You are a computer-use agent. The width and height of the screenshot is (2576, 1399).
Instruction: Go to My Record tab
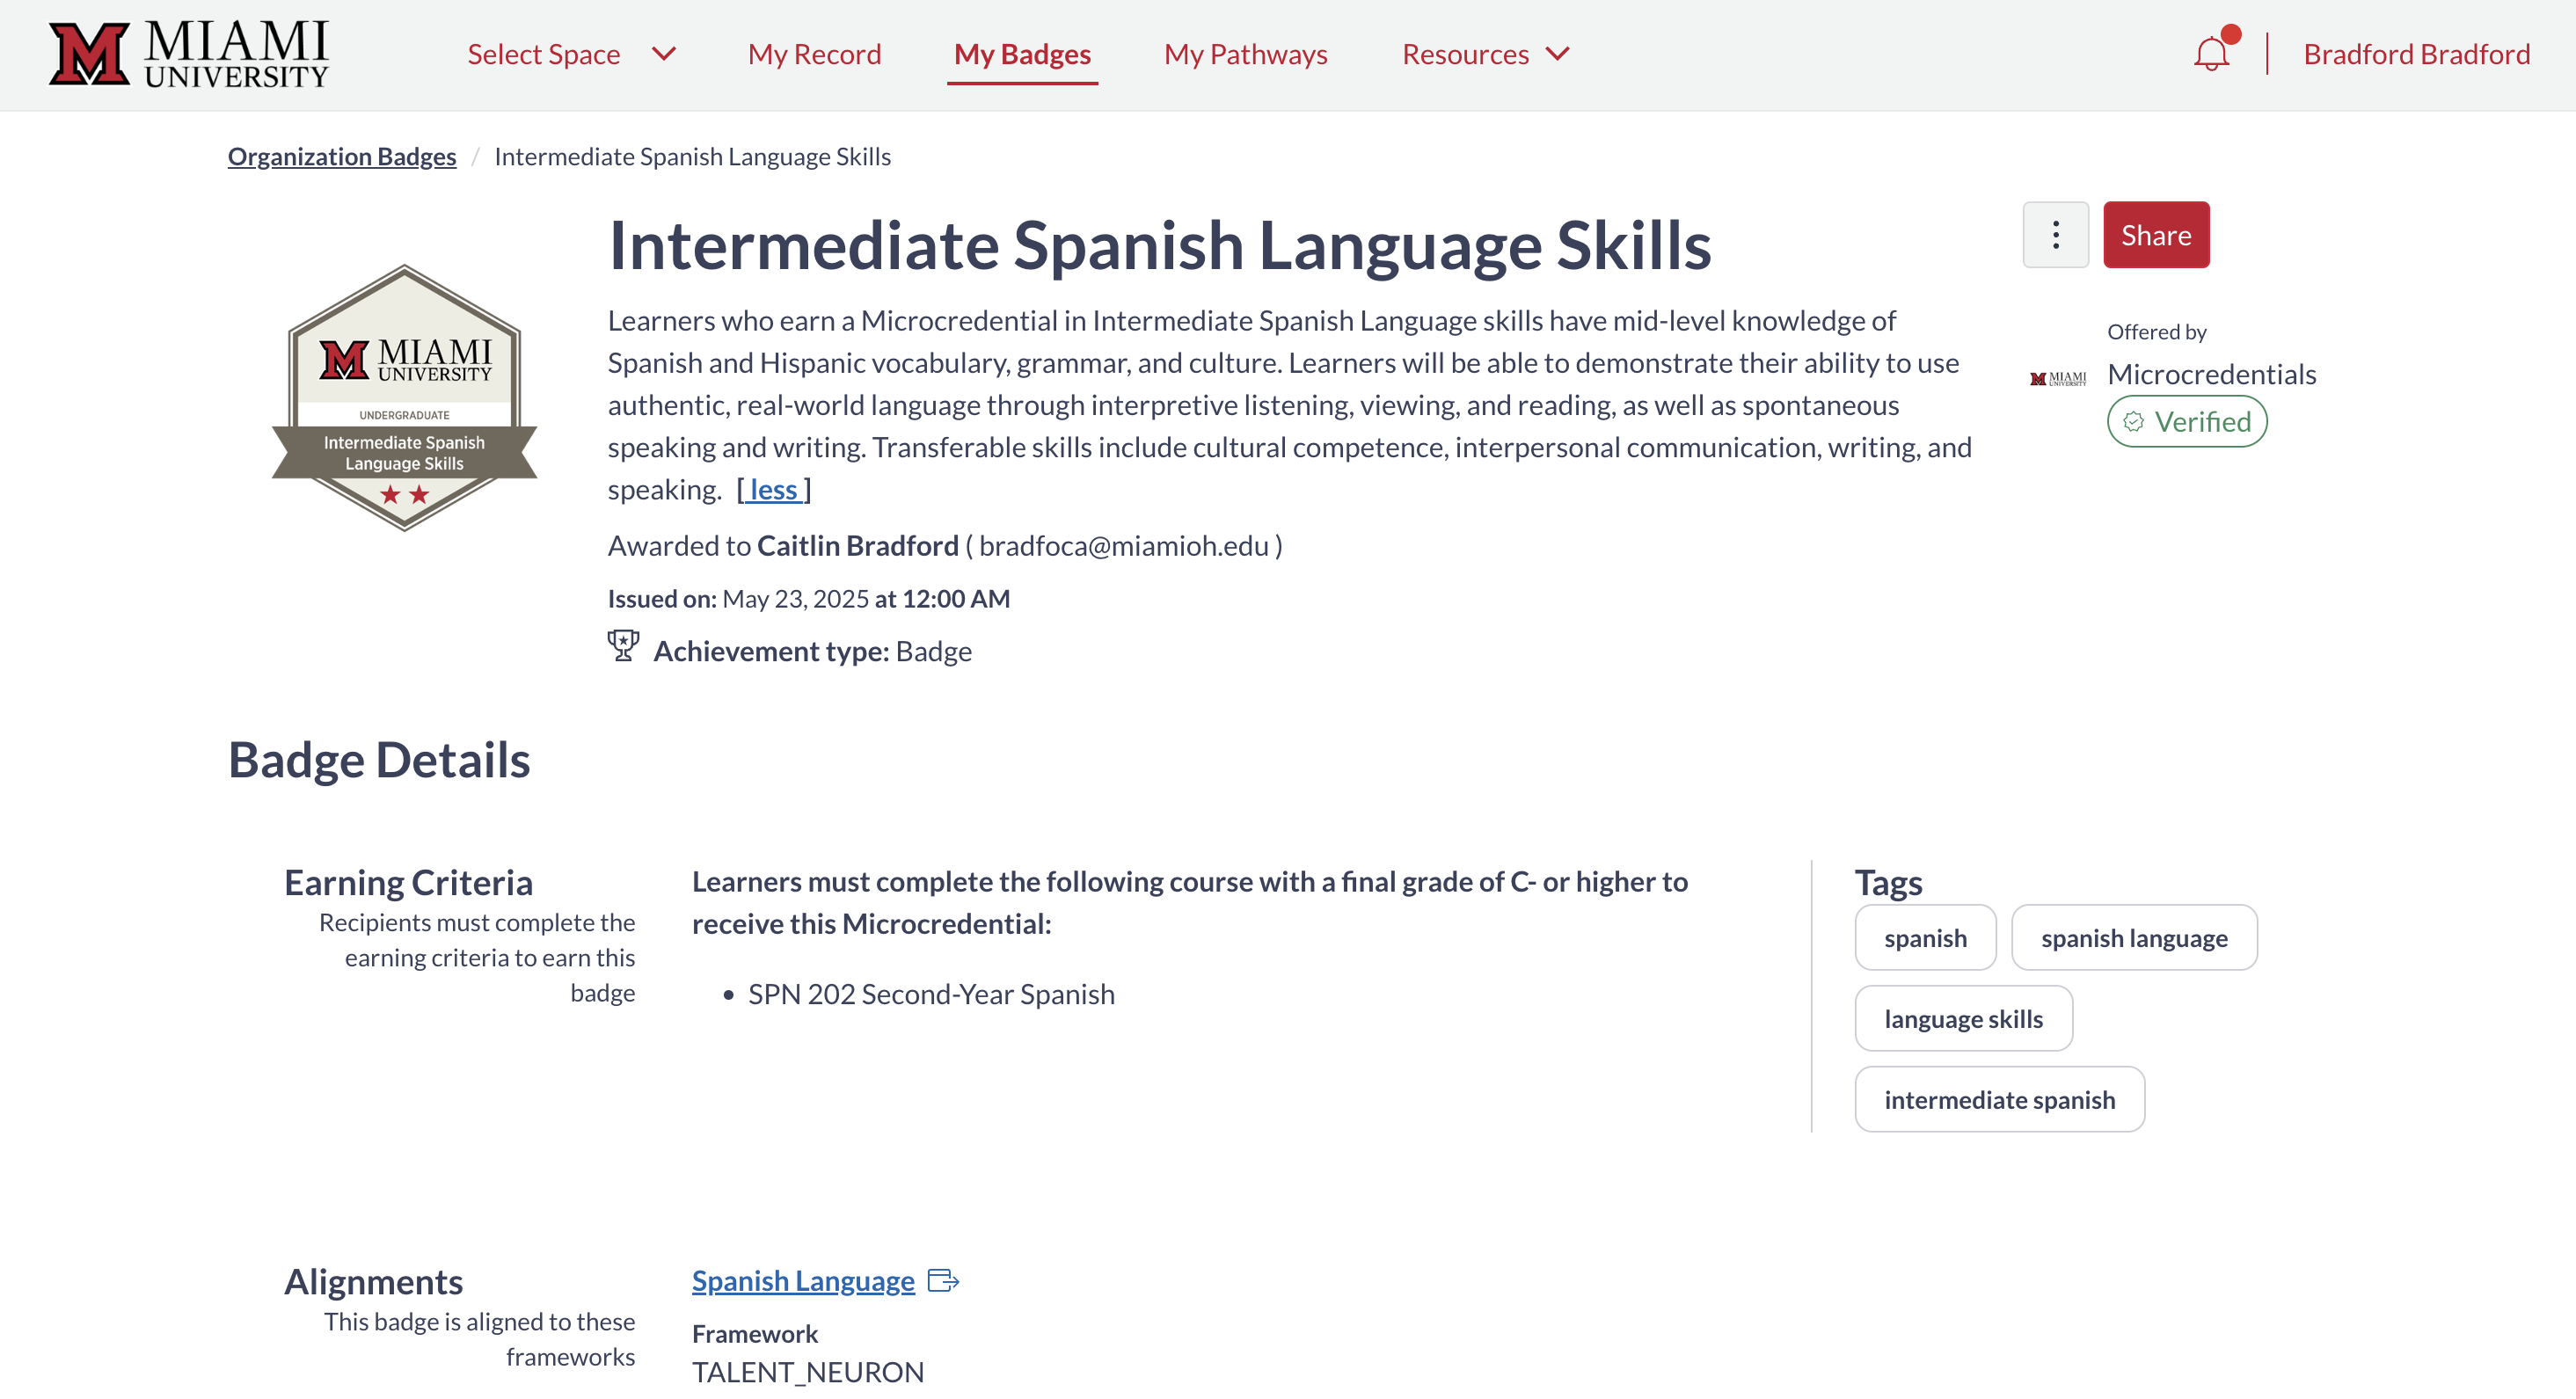click(x=814, y=54)
